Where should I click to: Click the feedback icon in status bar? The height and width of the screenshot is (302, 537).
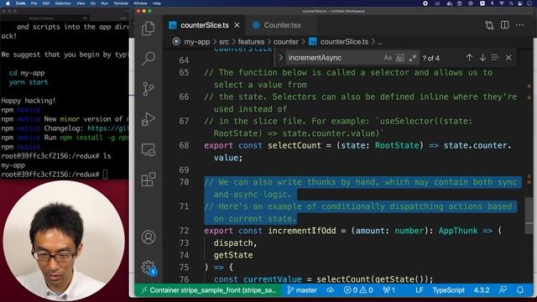(x=503, y=290)
